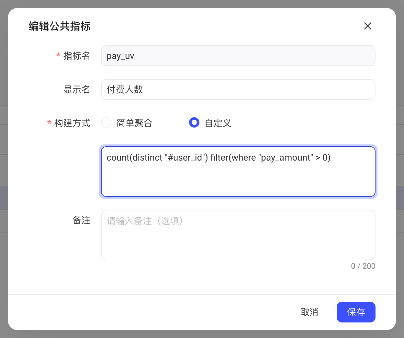Screen dimensions: 404x338
Task: Click 取消 to cancel editing
Action: tap(309, 312)
